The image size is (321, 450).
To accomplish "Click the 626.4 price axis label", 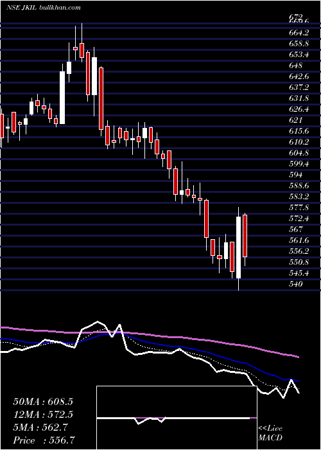I will tap(299, 109).
